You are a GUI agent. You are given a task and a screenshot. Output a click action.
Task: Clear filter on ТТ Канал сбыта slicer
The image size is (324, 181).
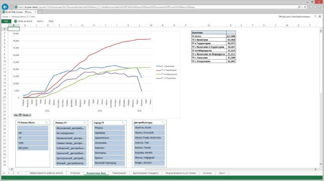47,122
